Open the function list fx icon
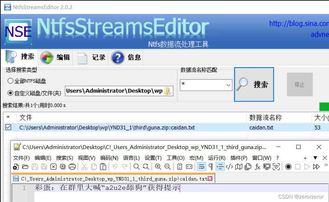This screenshot has width=329, height=202. click(258, 167)
